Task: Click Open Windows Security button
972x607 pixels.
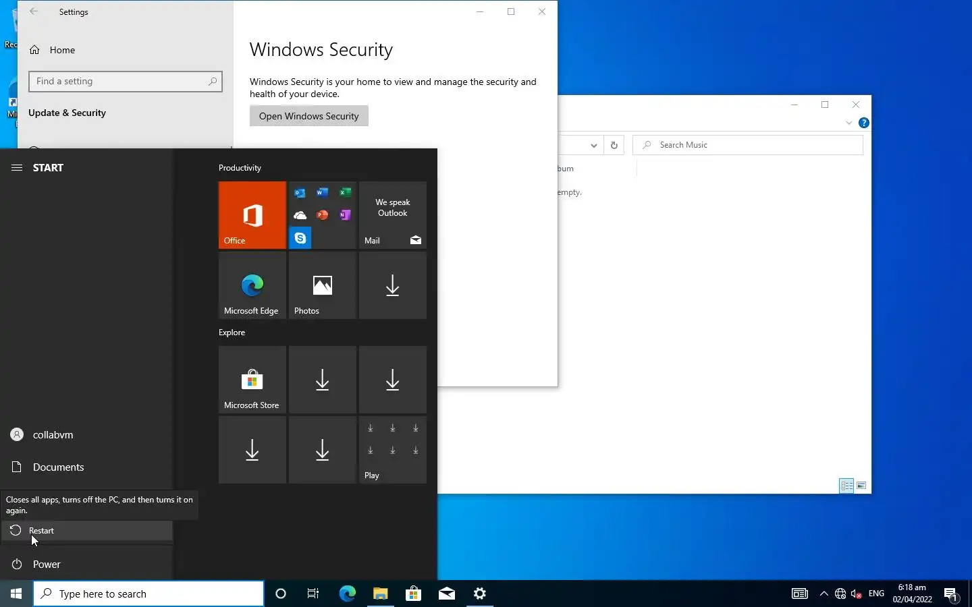Action: point(308,116)
